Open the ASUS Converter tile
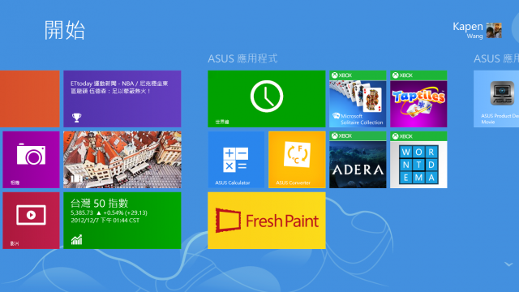 pos(297,160)
